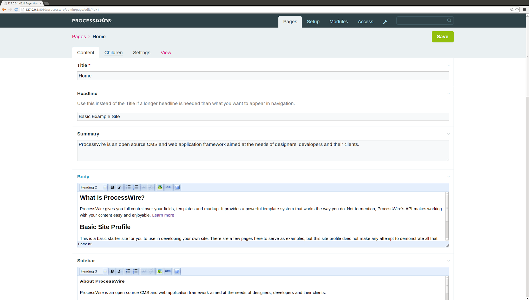Image resolution: width=529 pixels, height=300 pixels.
Task: Switch to the Children tab
Action: point(113,53)
